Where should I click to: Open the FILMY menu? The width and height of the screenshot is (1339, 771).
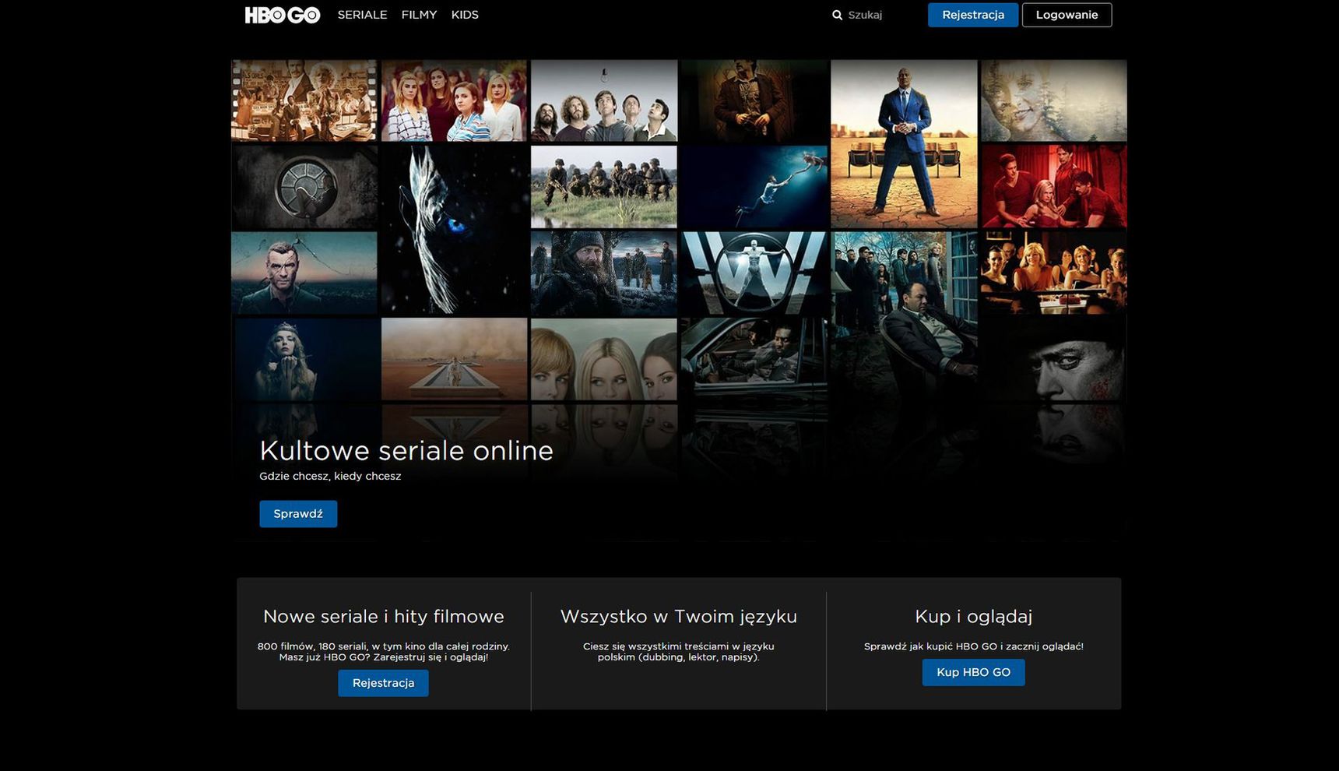pos(419,15)
